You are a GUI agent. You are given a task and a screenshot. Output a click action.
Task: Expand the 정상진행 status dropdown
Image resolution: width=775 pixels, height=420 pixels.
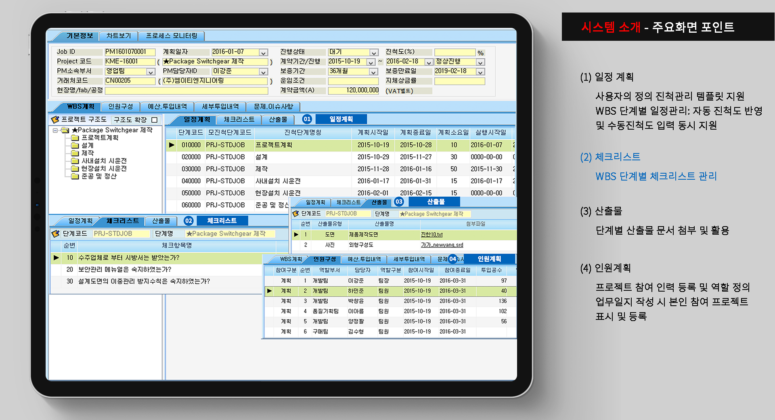(x=480, y=62)
